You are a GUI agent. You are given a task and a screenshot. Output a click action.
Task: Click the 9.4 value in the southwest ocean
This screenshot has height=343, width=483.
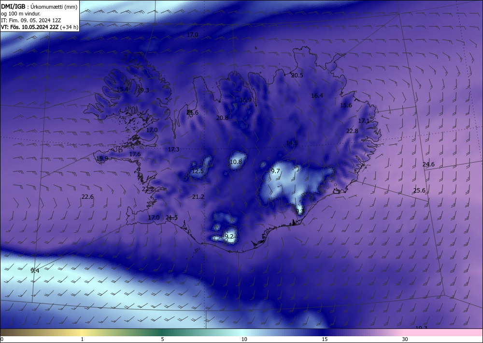tap(35, 270)
